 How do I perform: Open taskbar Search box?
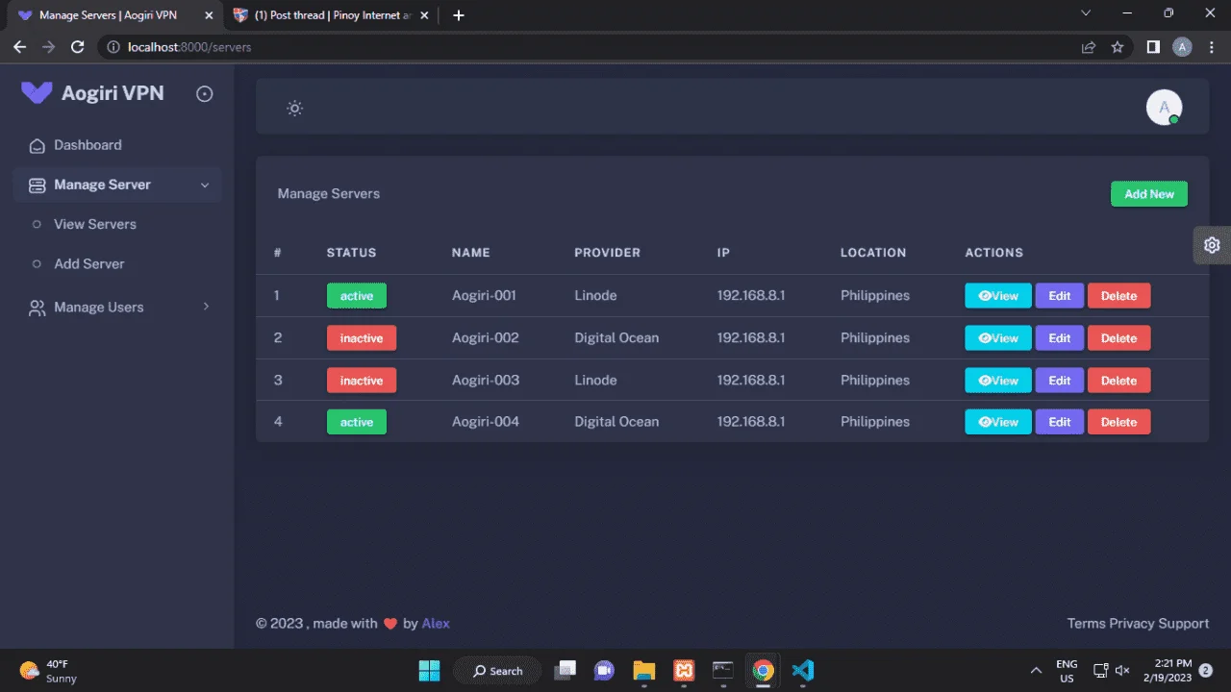click(497, 671)
